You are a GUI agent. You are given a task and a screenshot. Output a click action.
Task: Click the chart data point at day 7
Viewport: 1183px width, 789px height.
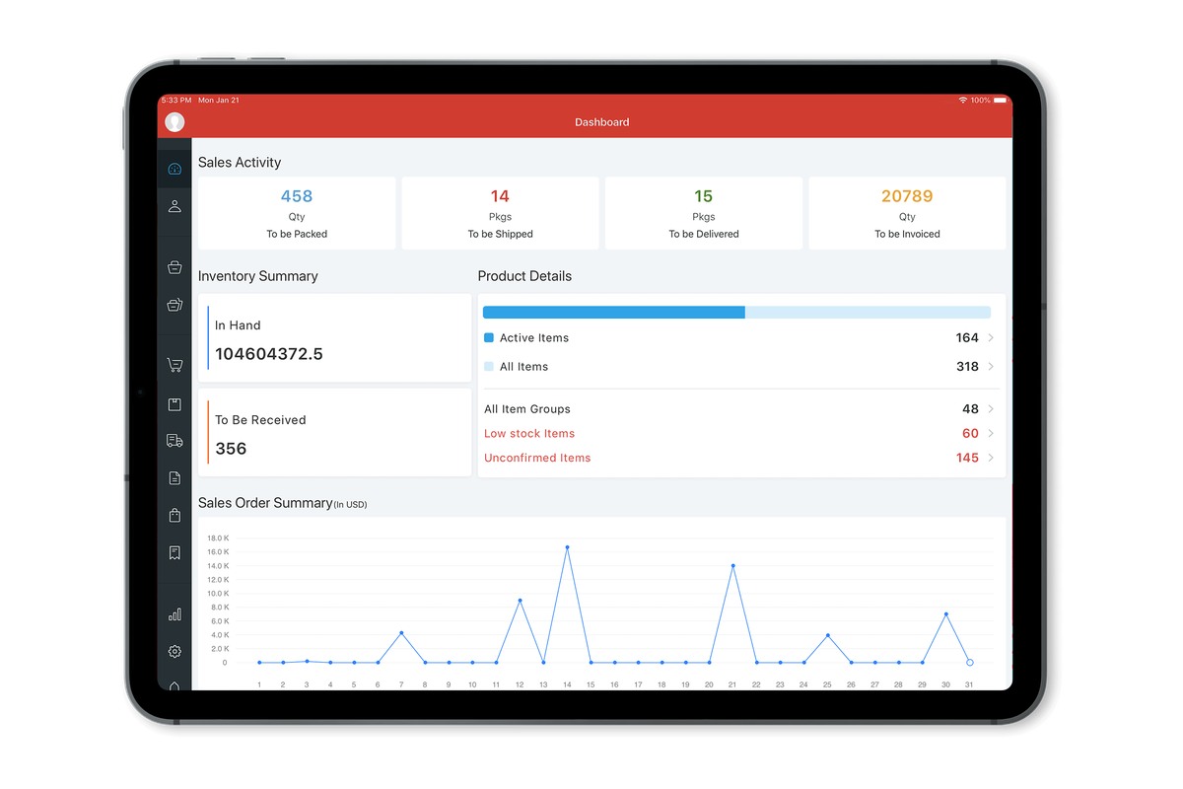[x=401, y=633]
